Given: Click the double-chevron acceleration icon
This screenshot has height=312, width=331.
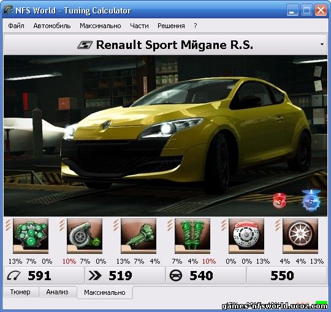Looking at the screenshot, I should 95,275.
